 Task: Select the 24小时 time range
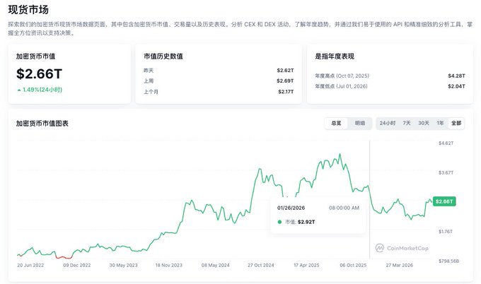[x=388, y=123]
